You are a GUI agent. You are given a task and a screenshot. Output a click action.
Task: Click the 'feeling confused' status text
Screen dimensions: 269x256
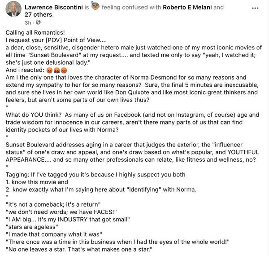(x=122, y=8)
